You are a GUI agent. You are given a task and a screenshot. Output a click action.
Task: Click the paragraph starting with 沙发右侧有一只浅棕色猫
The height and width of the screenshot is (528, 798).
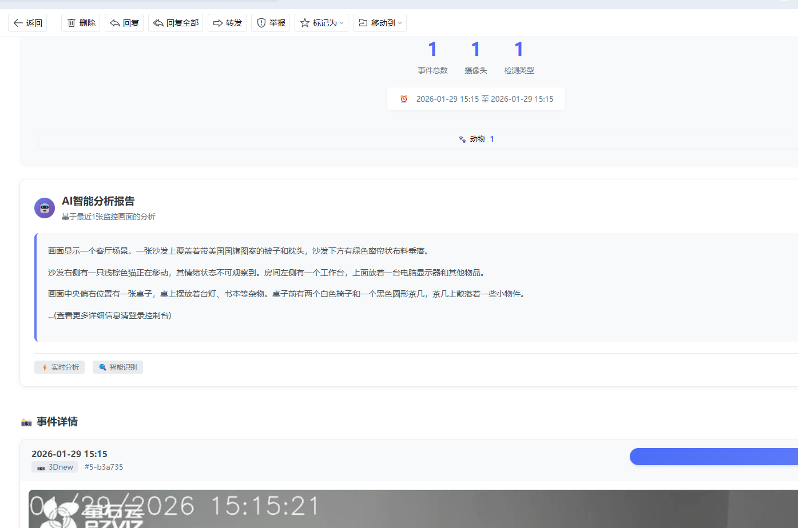(268, 273)
